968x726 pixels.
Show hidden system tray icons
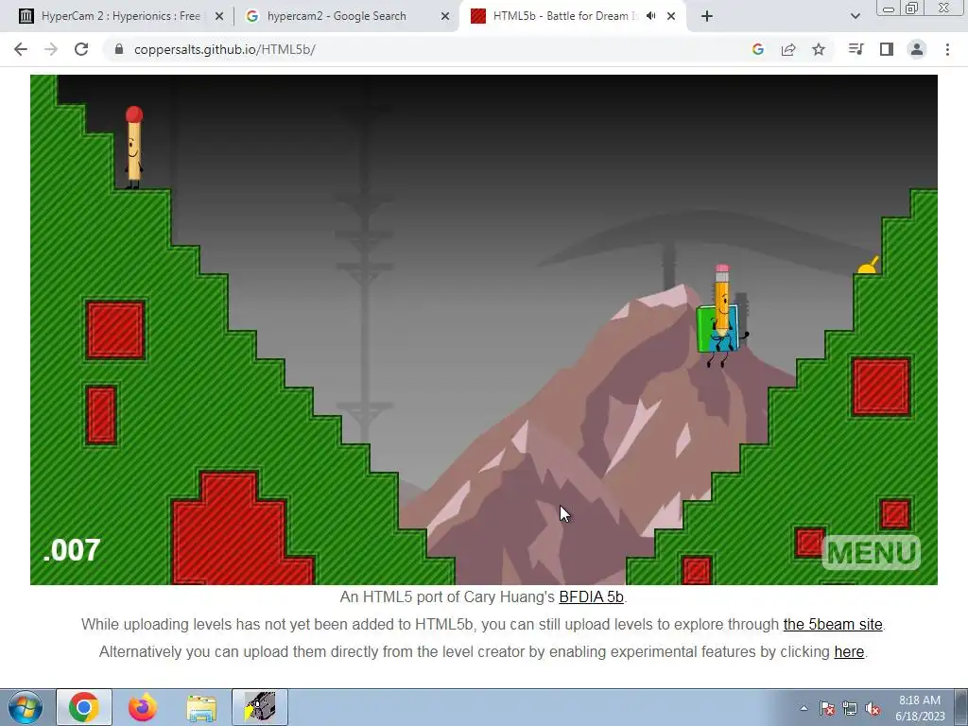coord(804,709)
